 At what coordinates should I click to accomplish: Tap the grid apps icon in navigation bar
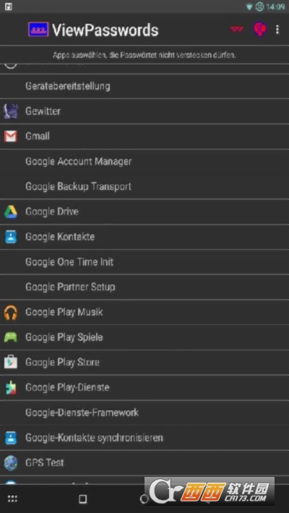12,499
